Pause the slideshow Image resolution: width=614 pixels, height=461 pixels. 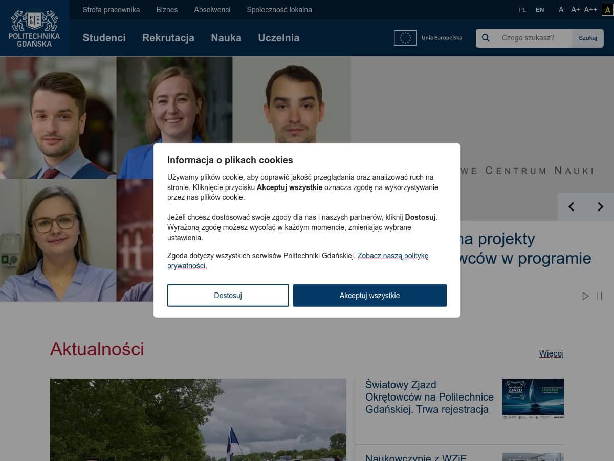coord(600,296)
